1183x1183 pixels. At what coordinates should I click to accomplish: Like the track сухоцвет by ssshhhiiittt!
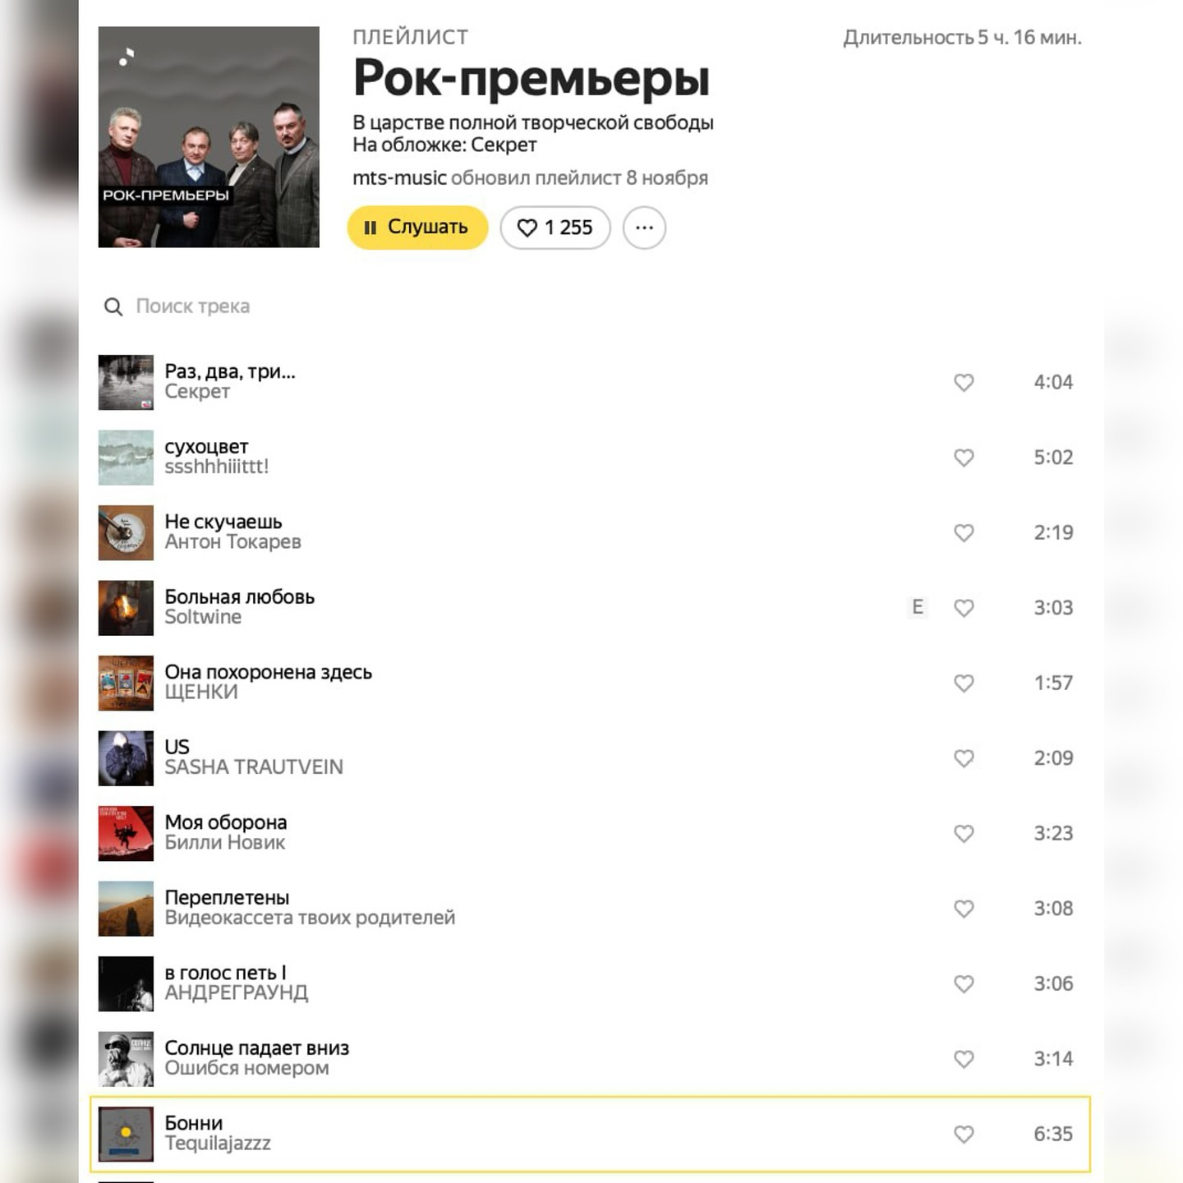pos(964,458)
